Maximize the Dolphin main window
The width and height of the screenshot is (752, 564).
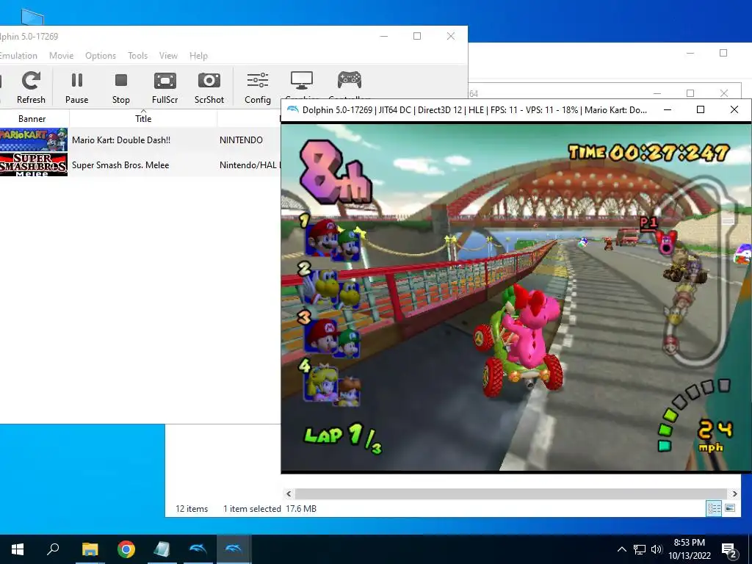pos(417,36)
